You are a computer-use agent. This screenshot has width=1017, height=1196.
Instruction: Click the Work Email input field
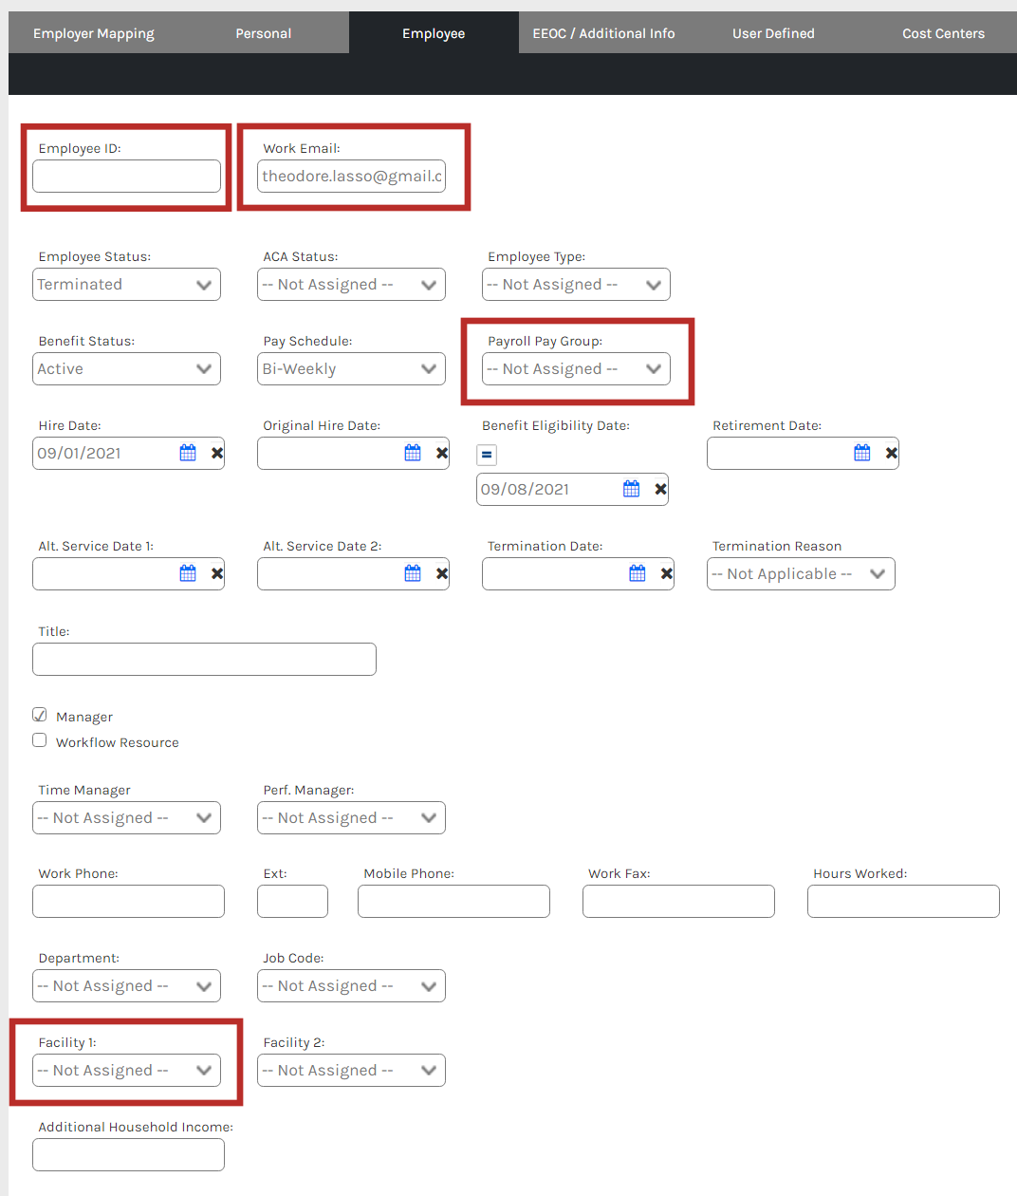pos(351,177)
